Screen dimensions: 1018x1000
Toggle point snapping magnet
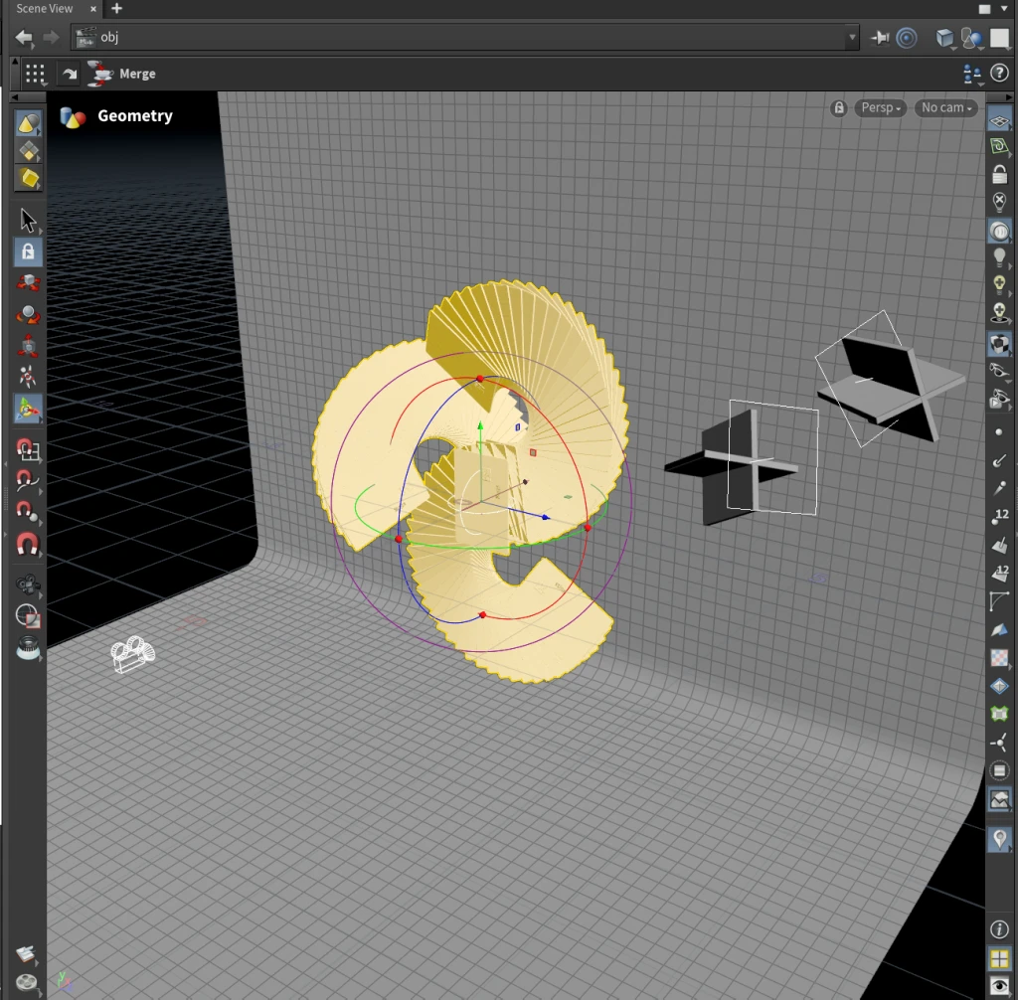(x=28, y=512)
